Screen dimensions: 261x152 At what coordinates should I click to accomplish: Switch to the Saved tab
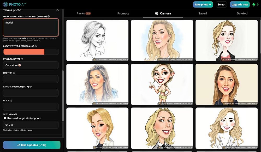(203, 14)
